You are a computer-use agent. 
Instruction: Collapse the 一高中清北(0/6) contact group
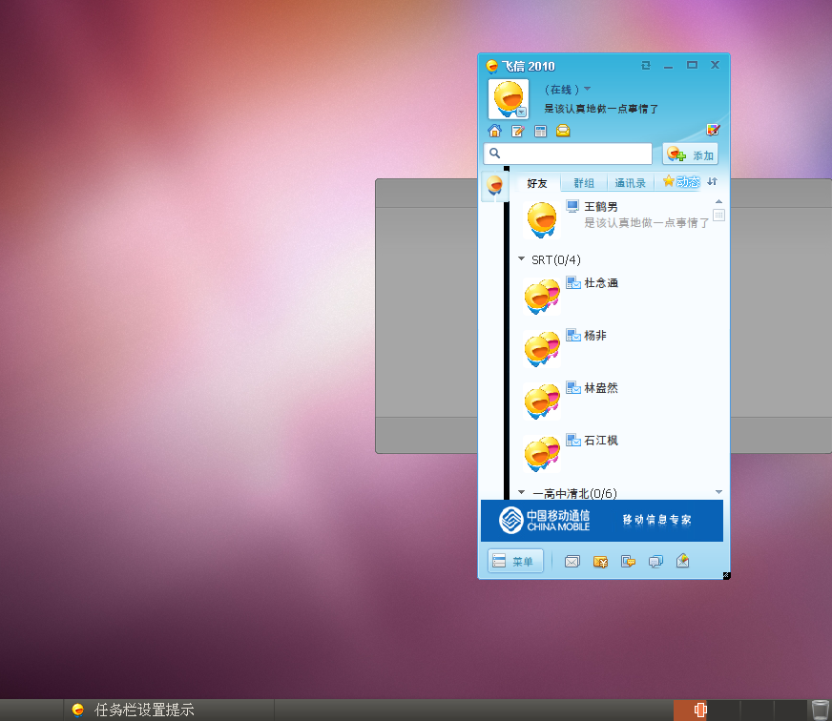(521, 492)
